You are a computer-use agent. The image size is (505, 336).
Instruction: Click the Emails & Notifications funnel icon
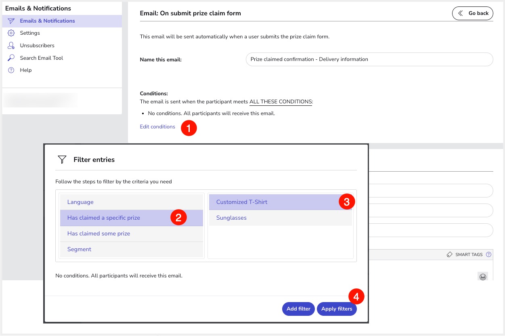click(11, 21)
